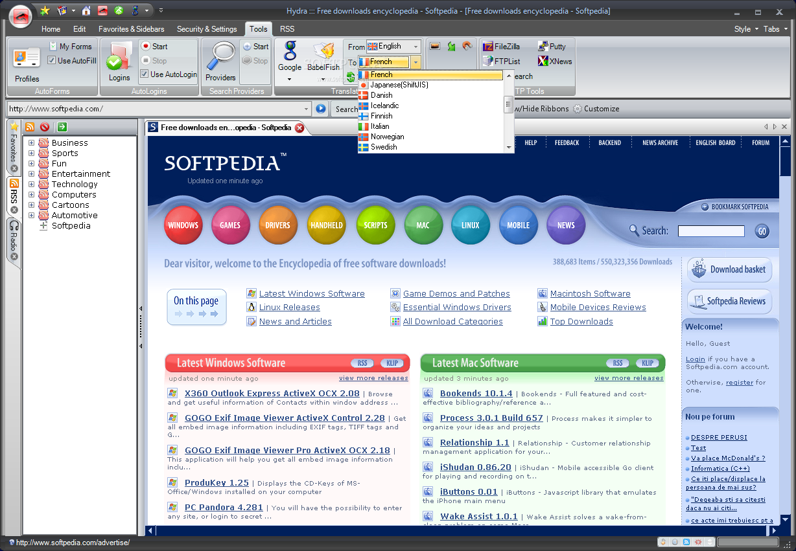This screenshot has width=796, height=551.
Task: Click Softpedia Reviews button
Action: [x=730, y=301]
